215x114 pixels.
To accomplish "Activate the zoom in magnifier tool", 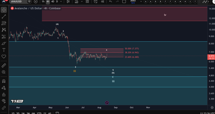I will [x=4, y=72].
